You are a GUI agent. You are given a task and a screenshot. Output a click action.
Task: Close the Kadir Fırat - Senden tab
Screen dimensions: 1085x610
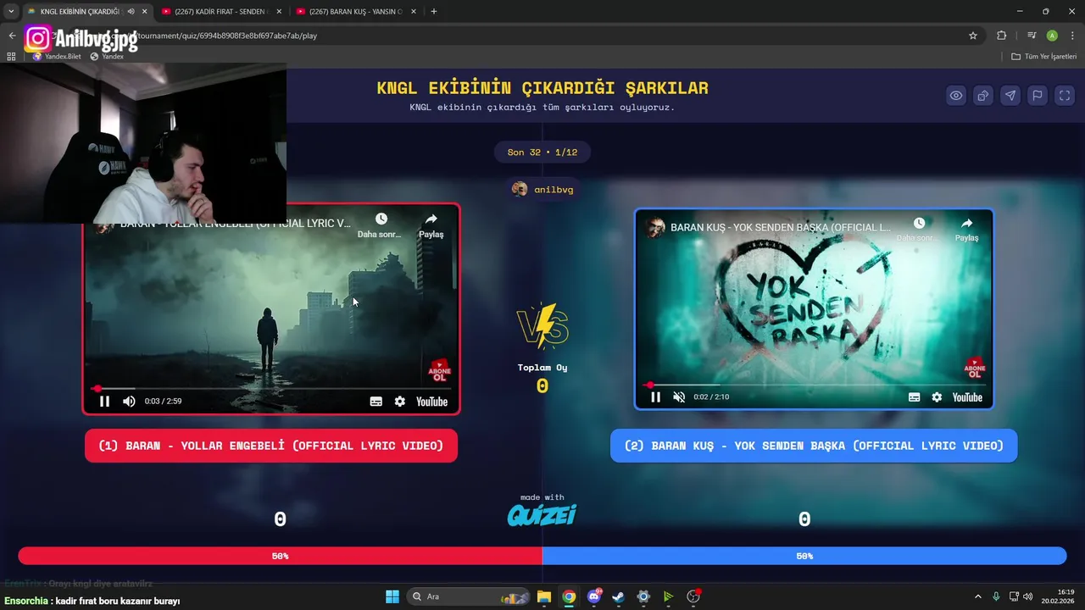tap(279, 12)
